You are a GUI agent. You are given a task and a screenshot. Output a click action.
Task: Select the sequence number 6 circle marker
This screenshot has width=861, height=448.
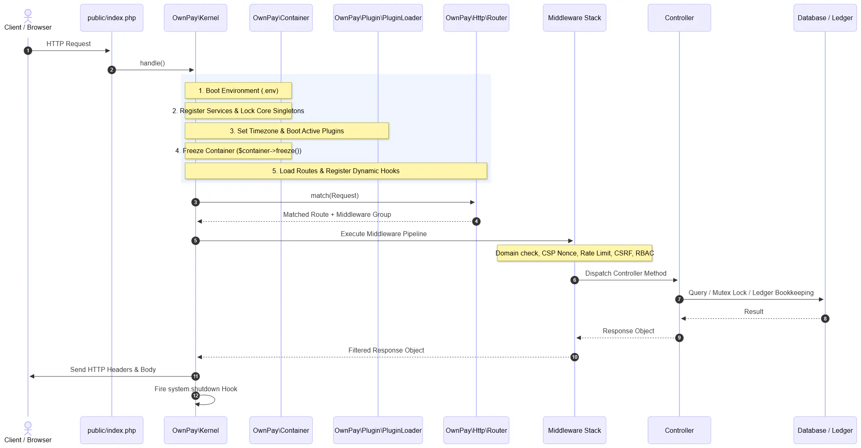574,280
